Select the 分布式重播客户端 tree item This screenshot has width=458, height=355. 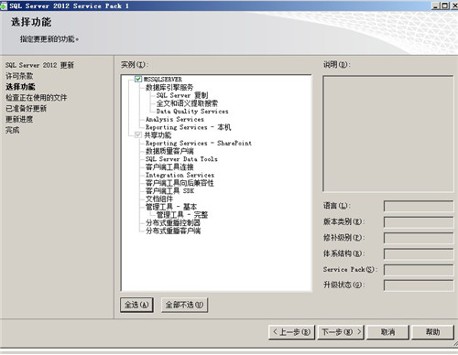coord(173,231)
